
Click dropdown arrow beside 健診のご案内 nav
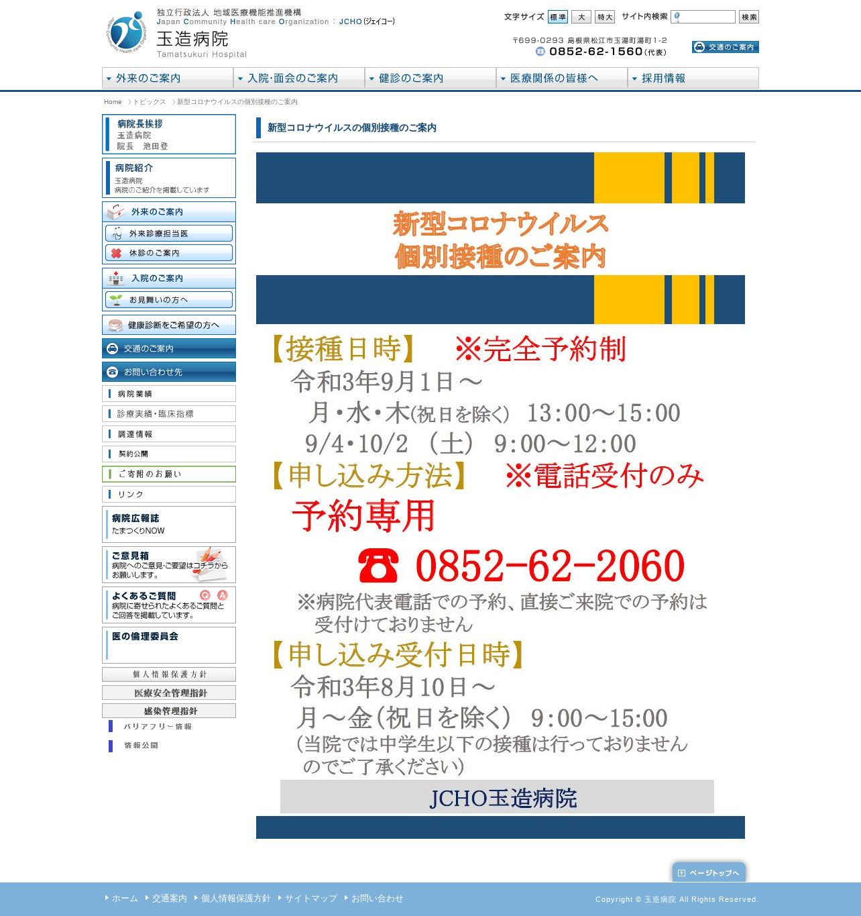tap(371, 79)
